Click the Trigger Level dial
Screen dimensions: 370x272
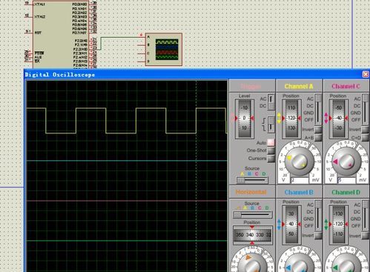[x=245, y=119]
